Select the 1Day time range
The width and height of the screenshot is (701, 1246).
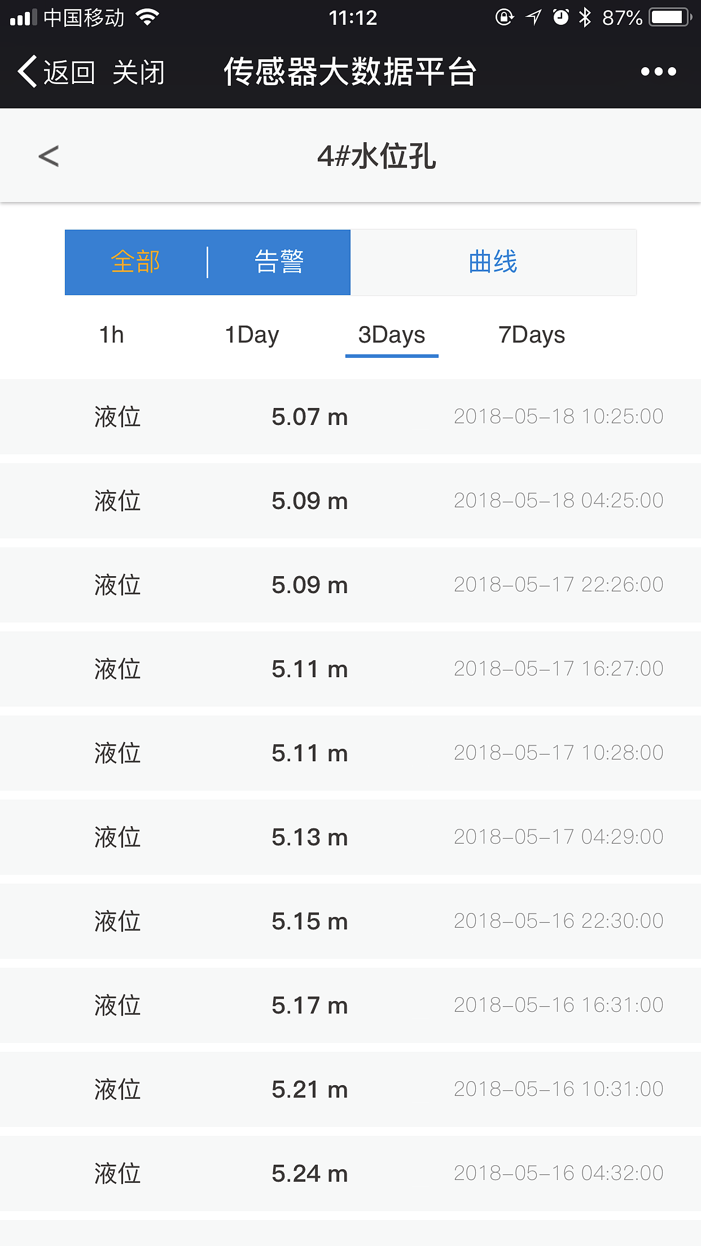pos(252,335)
